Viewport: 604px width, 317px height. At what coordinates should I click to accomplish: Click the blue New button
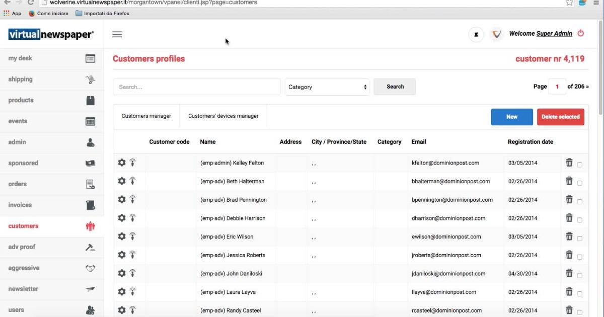(x=511, y=117)
